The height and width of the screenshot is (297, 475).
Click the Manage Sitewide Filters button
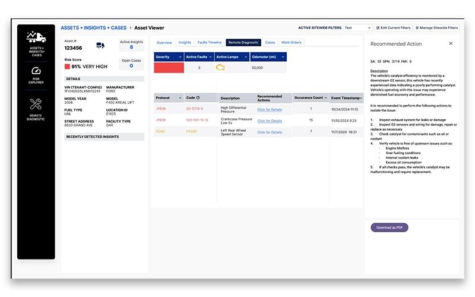click(436, 27)
